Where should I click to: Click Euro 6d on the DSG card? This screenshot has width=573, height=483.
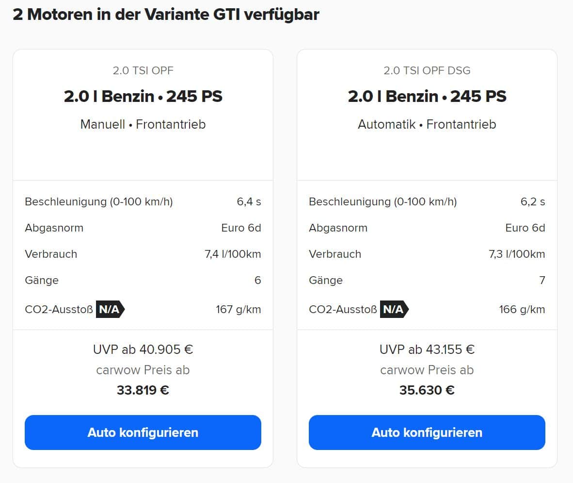coord(525,228)
